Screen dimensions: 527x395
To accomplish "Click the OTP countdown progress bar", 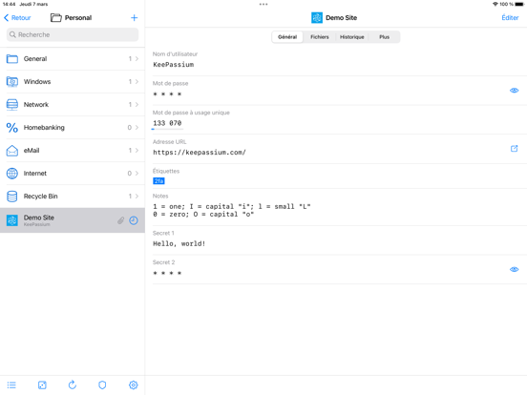I will pyautogui.click(x=167, y=129).
